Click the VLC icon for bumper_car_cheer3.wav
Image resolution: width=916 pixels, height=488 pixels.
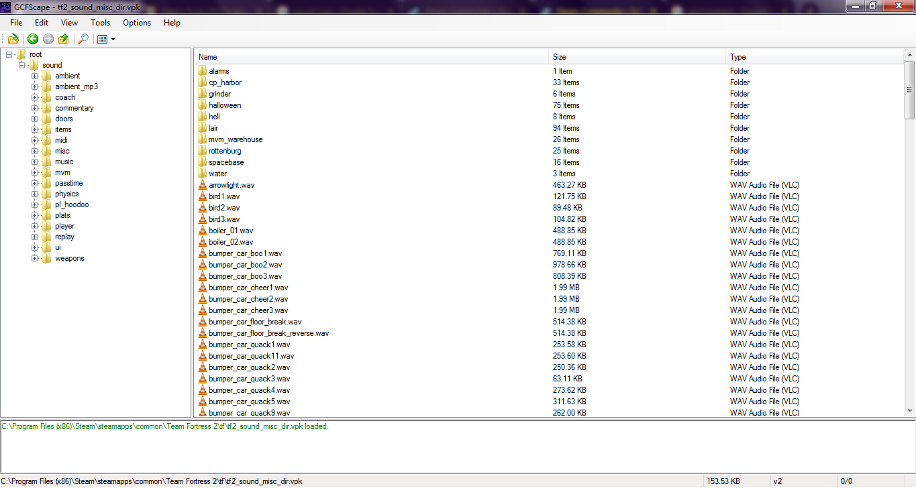coord(203,310)
